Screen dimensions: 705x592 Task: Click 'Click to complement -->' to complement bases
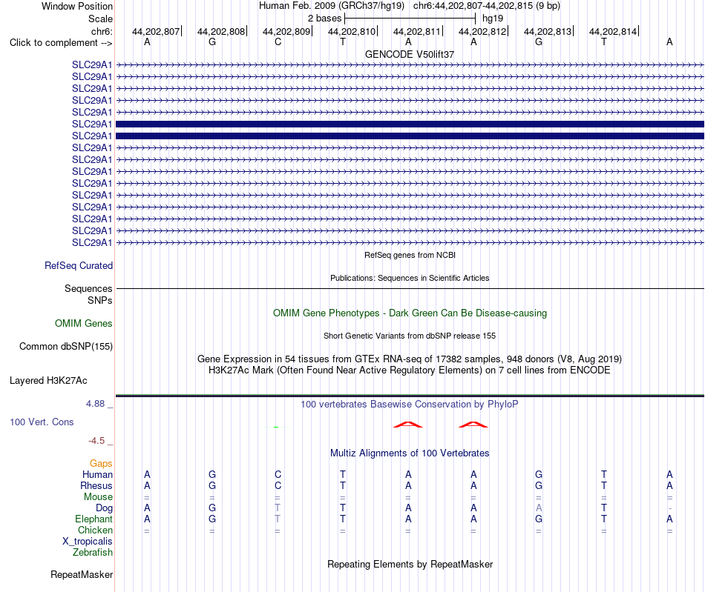pos(61,43)
